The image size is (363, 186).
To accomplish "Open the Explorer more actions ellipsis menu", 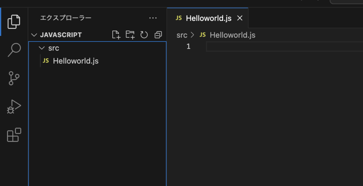I will (x=153, y=18).
